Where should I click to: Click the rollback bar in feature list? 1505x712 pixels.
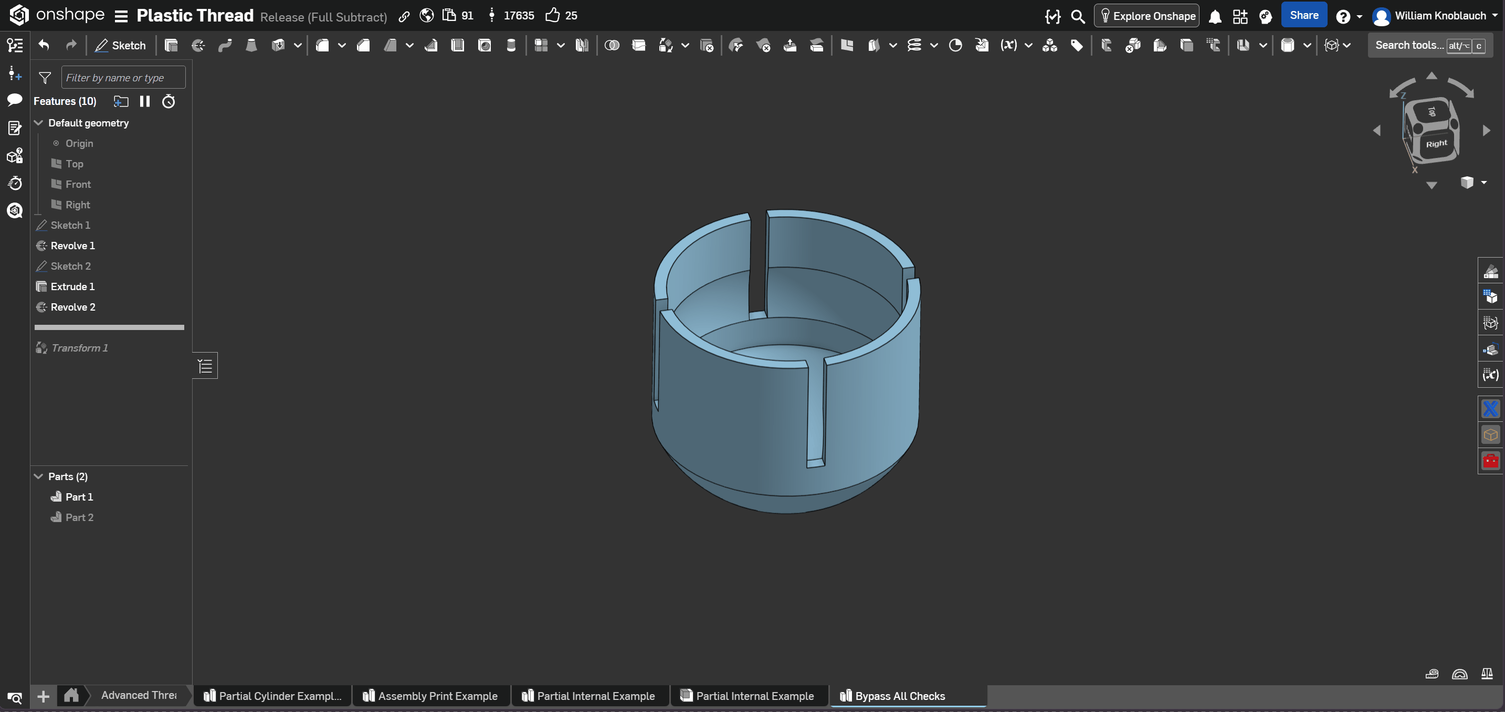109,327
